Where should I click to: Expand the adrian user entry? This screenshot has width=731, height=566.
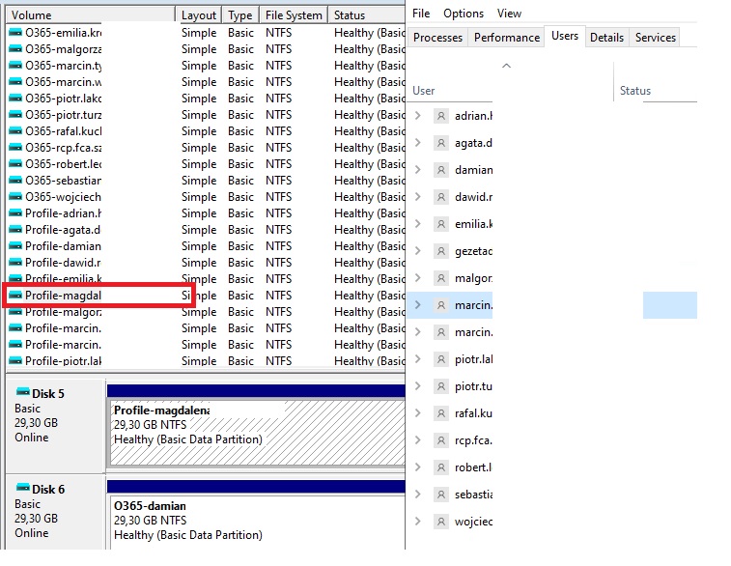click(x=418, y=116)
